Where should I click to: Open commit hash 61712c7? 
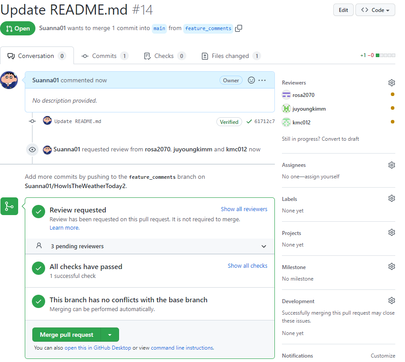[265, 121]
